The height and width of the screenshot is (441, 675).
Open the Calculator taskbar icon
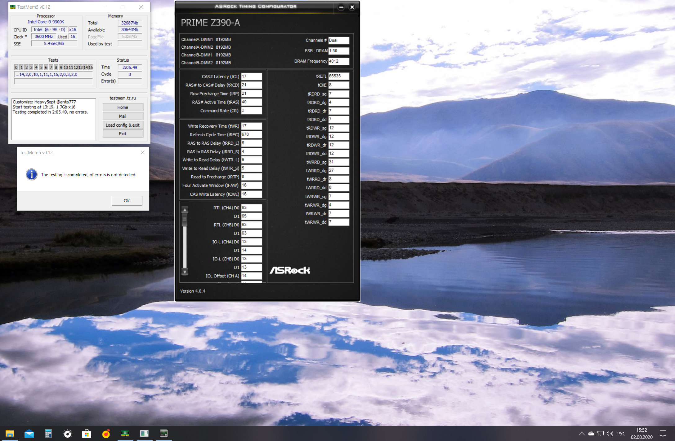pyautogui.click(x=48, y=434)
